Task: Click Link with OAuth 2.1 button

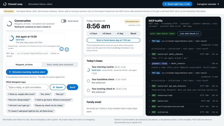Action: pyautogui.click(x=189, y=34)
